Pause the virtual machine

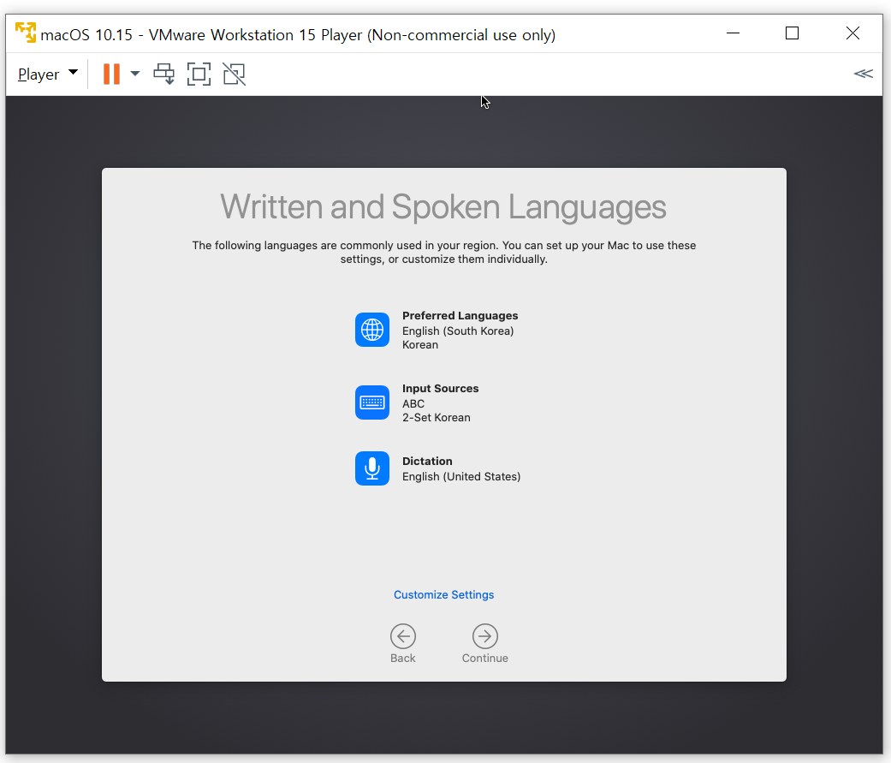point(111,75)
